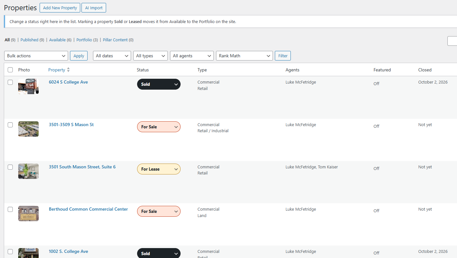Change the Sold status of 6024 S College Ave
This screenshot has height=258, width=457.
[x=159, y=84]
